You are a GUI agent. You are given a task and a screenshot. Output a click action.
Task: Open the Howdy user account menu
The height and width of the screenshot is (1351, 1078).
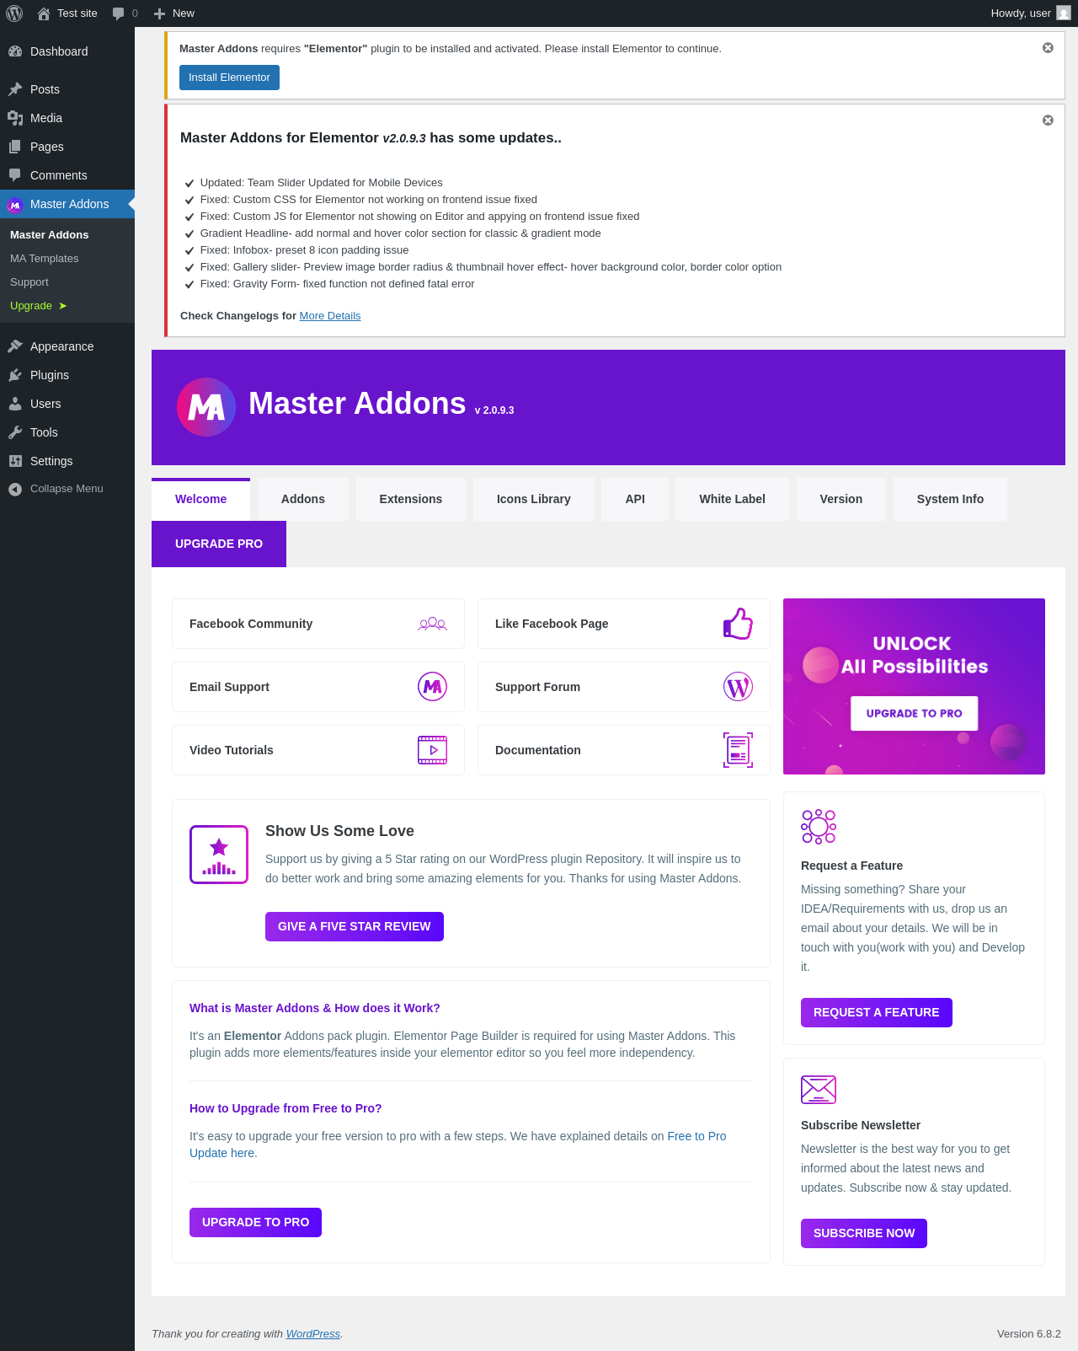[x=1030, y=13]
